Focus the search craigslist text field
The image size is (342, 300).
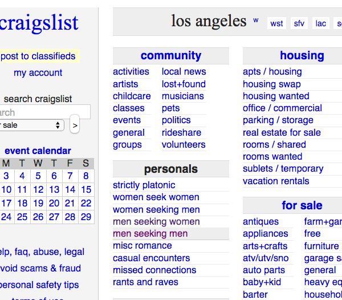[44, 112]
